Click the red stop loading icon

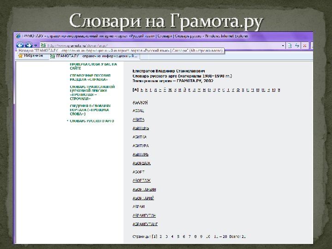coord(305,46)
